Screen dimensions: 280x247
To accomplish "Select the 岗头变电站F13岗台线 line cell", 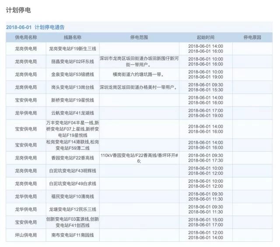I will [73, 87].
